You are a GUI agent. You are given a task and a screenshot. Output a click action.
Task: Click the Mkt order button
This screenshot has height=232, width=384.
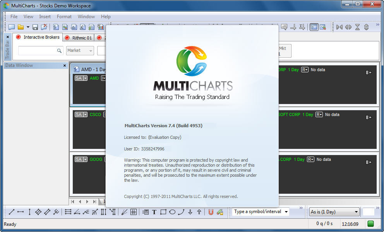(x=285, y=51)
